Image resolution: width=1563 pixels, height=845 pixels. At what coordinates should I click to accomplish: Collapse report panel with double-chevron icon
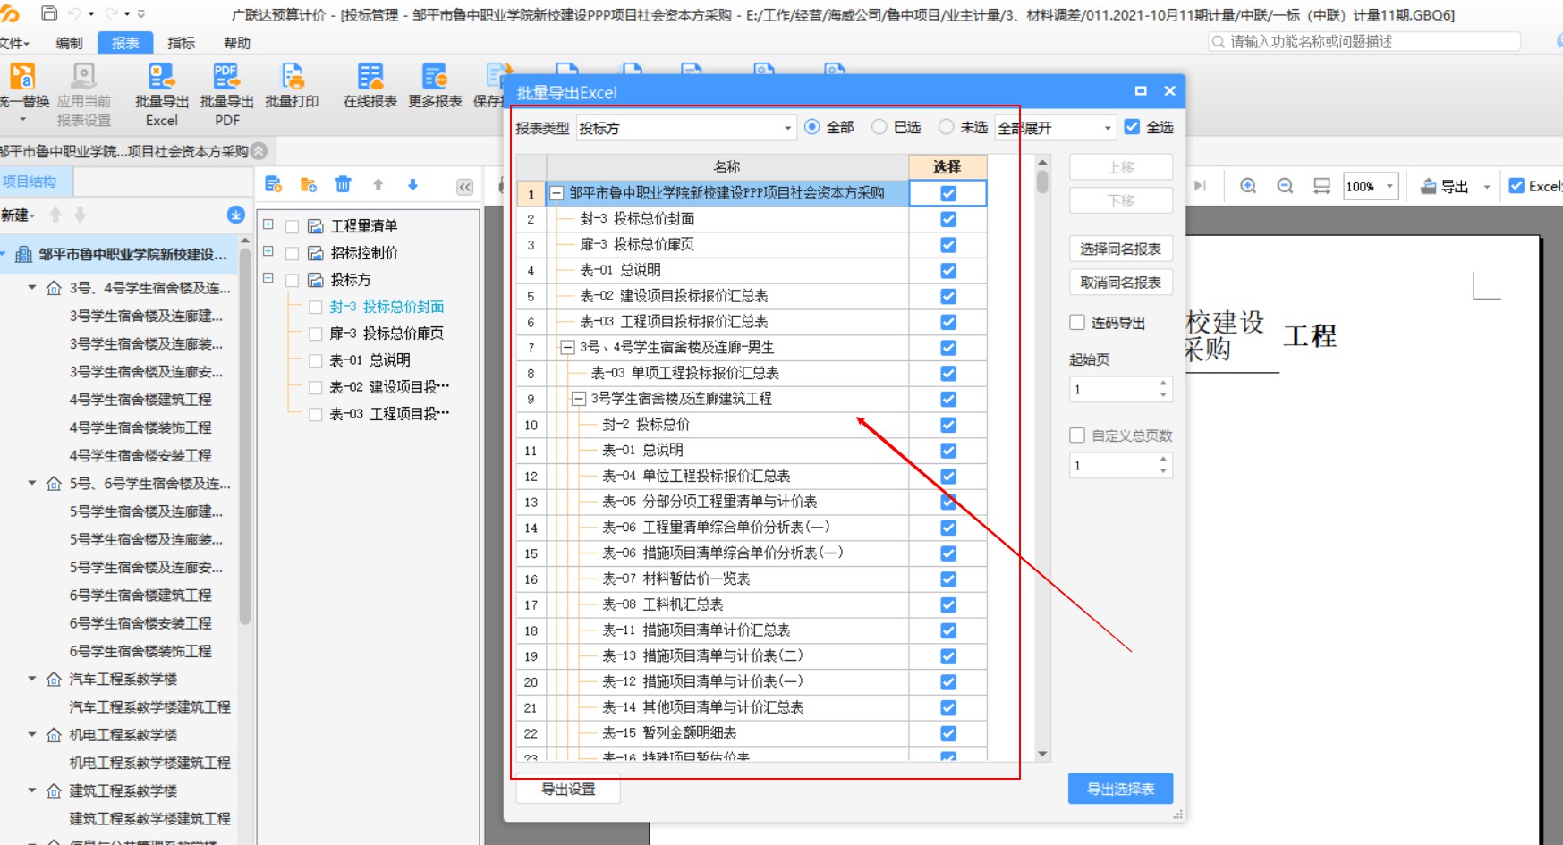click(x=464, y=187)
